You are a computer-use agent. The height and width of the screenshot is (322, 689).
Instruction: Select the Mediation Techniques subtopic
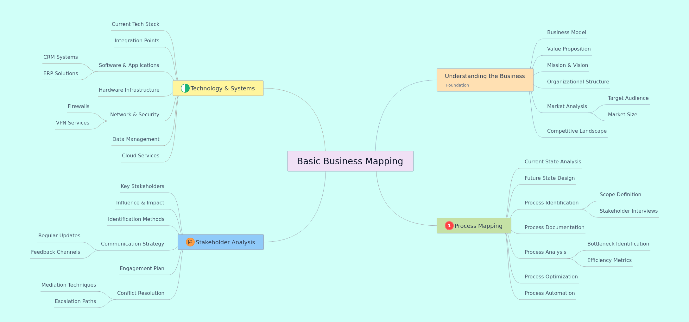tap(69, 285)
